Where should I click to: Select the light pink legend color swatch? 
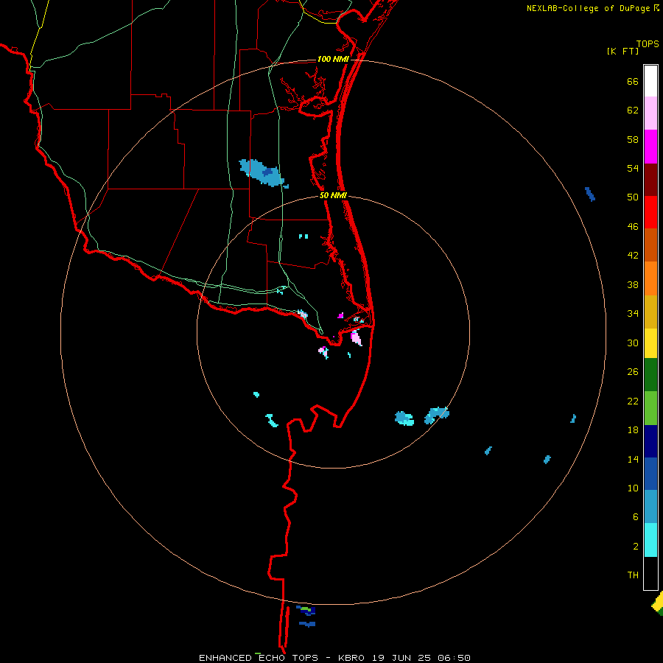650,113
